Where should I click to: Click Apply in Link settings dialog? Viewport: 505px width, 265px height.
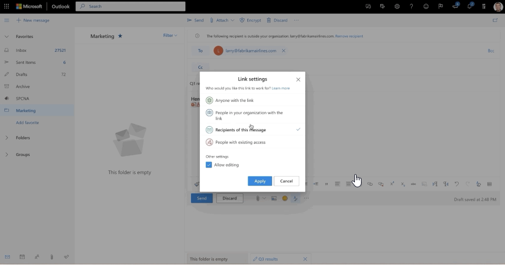pyautogui.click(x=260, y=181)
